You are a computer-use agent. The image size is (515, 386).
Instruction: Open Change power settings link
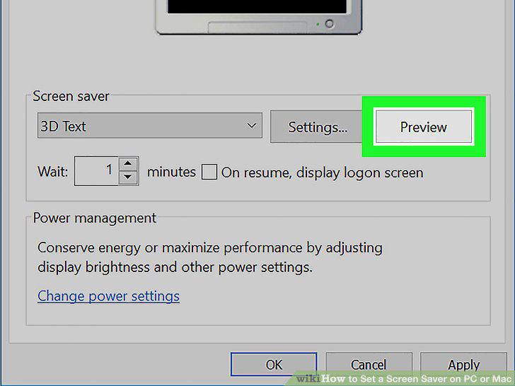click(x=108, y=296)
